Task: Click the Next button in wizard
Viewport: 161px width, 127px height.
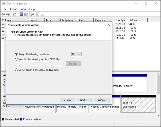Action: tap(83, 100)
